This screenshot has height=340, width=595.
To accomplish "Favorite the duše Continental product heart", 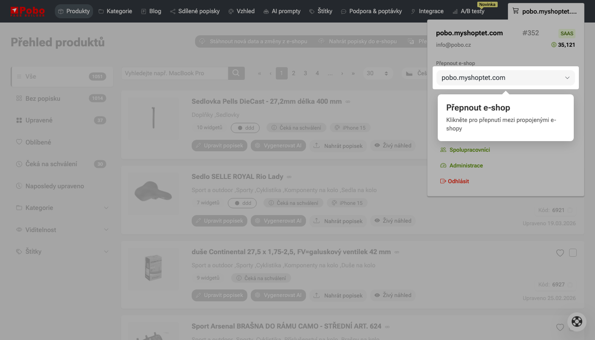I will pos(560,253).
